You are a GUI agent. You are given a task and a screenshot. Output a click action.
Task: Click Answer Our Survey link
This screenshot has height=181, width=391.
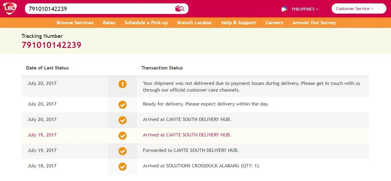click(x=314, y=23)
